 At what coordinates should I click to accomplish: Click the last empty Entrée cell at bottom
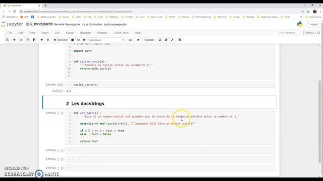point(170,168)
